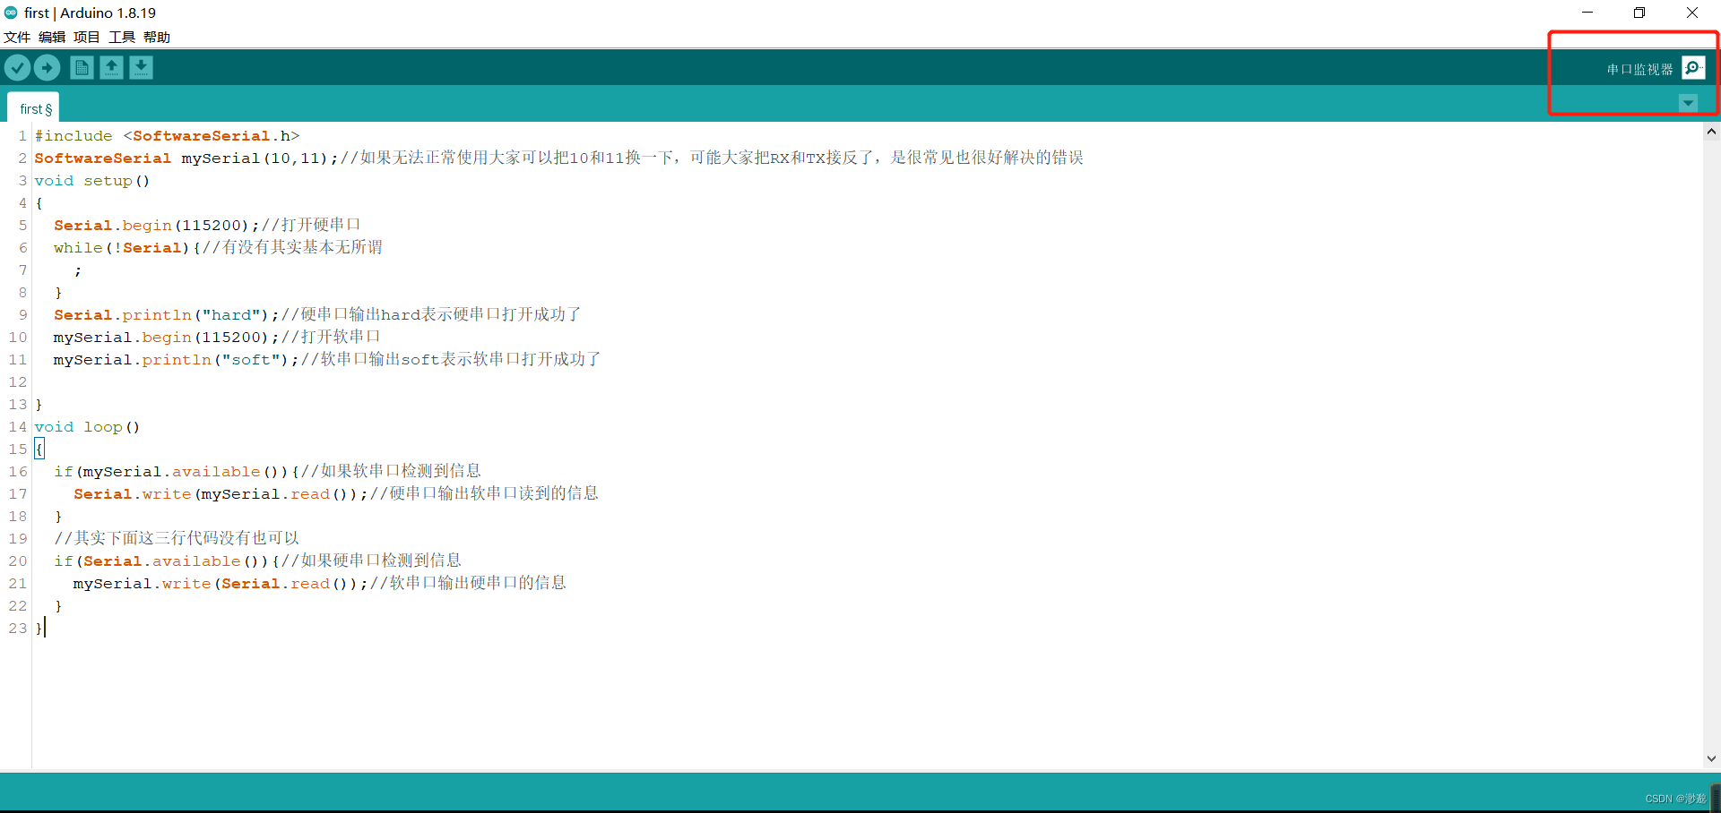
Task: Open the 文件 (File) menu
Action: (x=17, y=37)
